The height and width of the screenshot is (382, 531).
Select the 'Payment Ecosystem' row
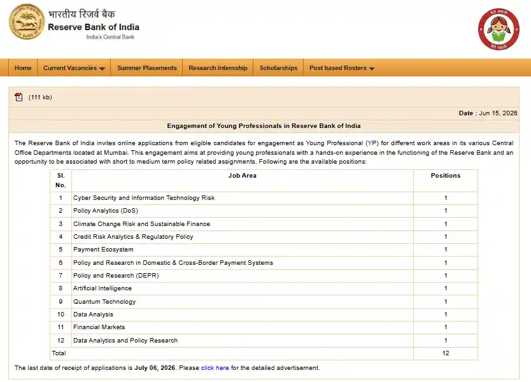(264, 250)
